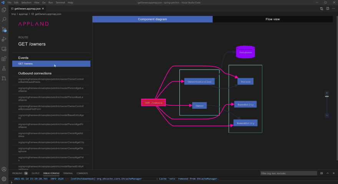
Task: Select the Owner node in diagram
Action: pyautogui.click(x=199, y=105)
